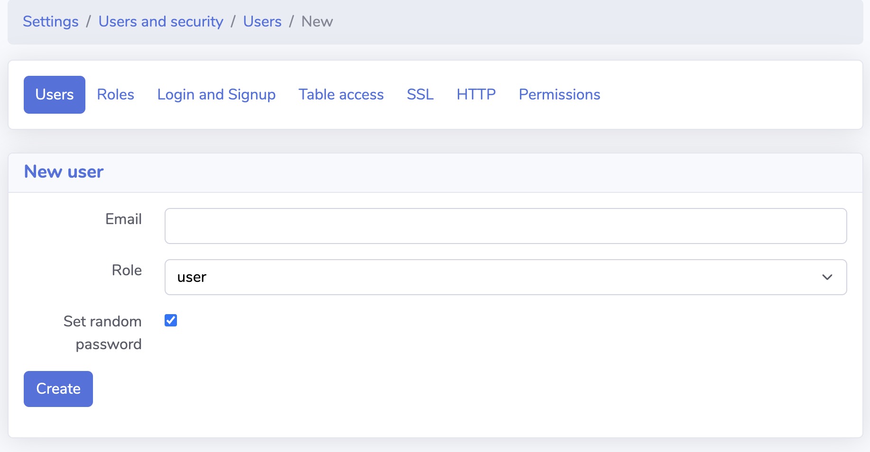Open the Settings breadcrumb link
Image resolution: width=870 pixels, height=452 pixels.
click(x=51, y=21)
